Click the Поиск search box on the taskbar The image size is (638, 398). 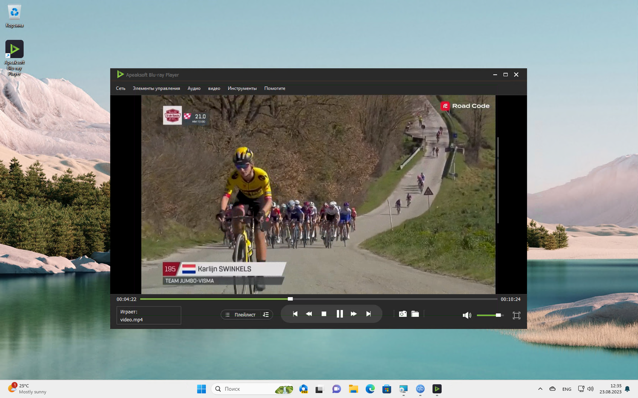253,389
